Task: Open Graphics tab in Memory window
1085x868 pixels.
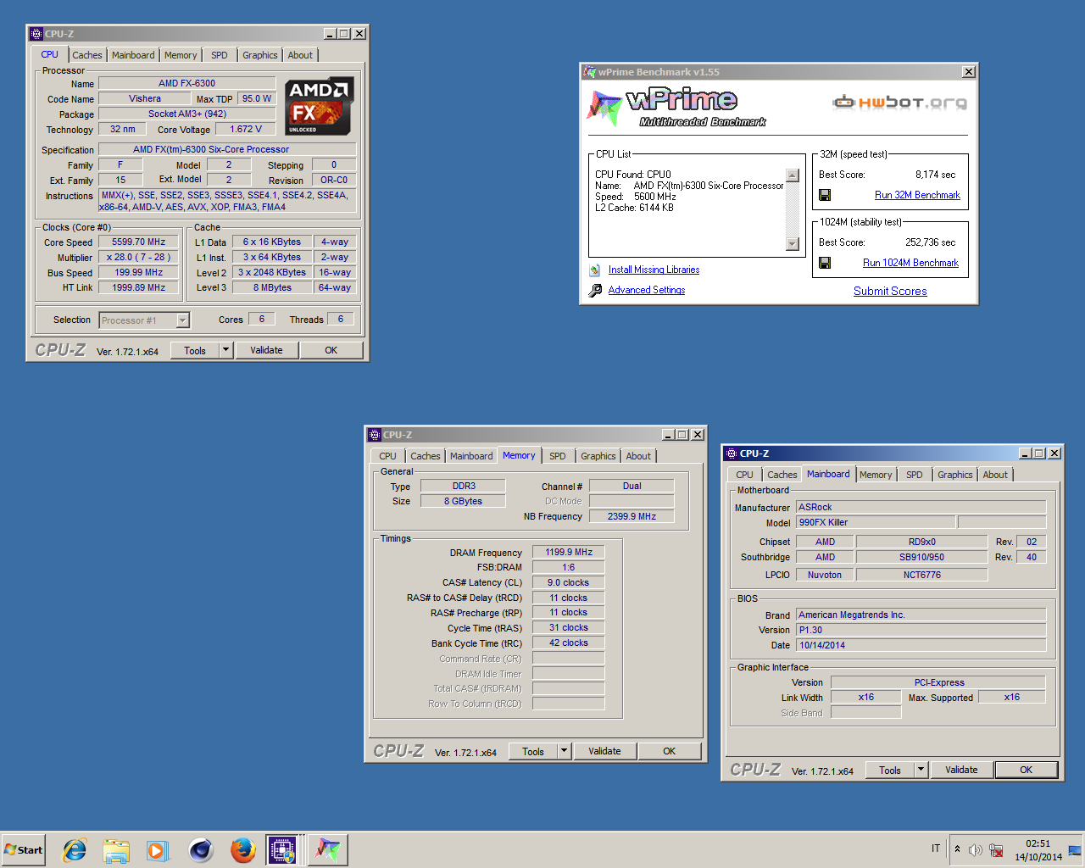Action: pos(598,456)
